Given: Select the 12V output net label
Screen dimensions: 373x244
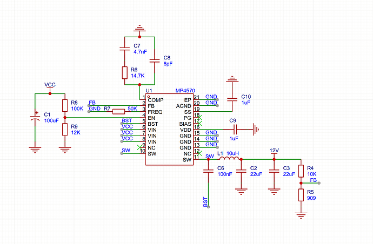Looking at the screenshot, I should 274,150.
